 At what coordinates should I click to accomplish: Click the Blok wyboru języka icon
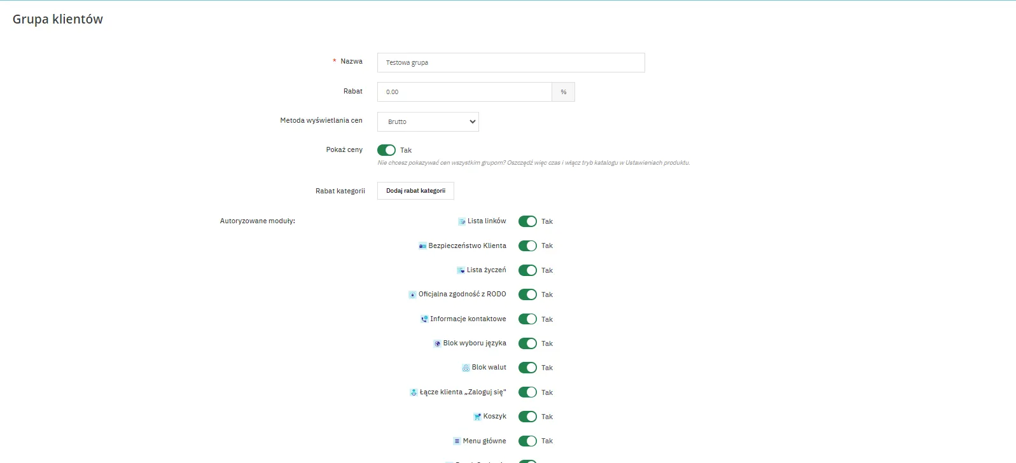437,343
